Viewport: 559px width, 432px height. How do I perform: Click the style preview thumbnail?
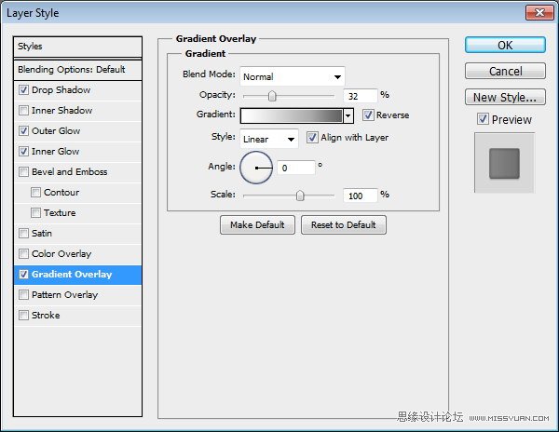tap(504, 163)
